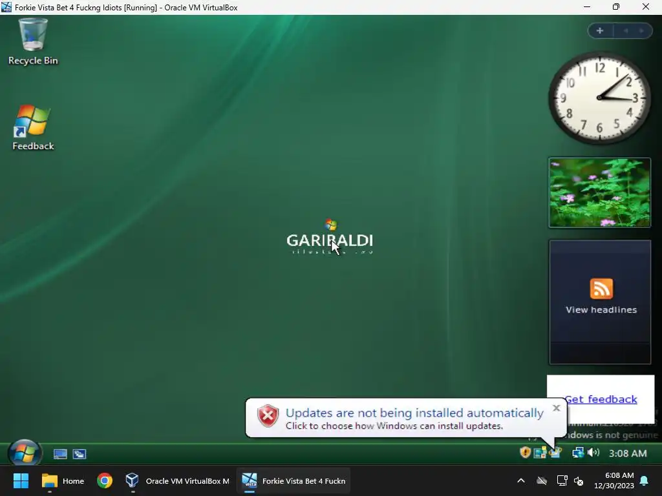Expand hidden icons chevron in host tray
This screenshot has height=496, width=662.
pyautogui.click(x=521, y=480)
